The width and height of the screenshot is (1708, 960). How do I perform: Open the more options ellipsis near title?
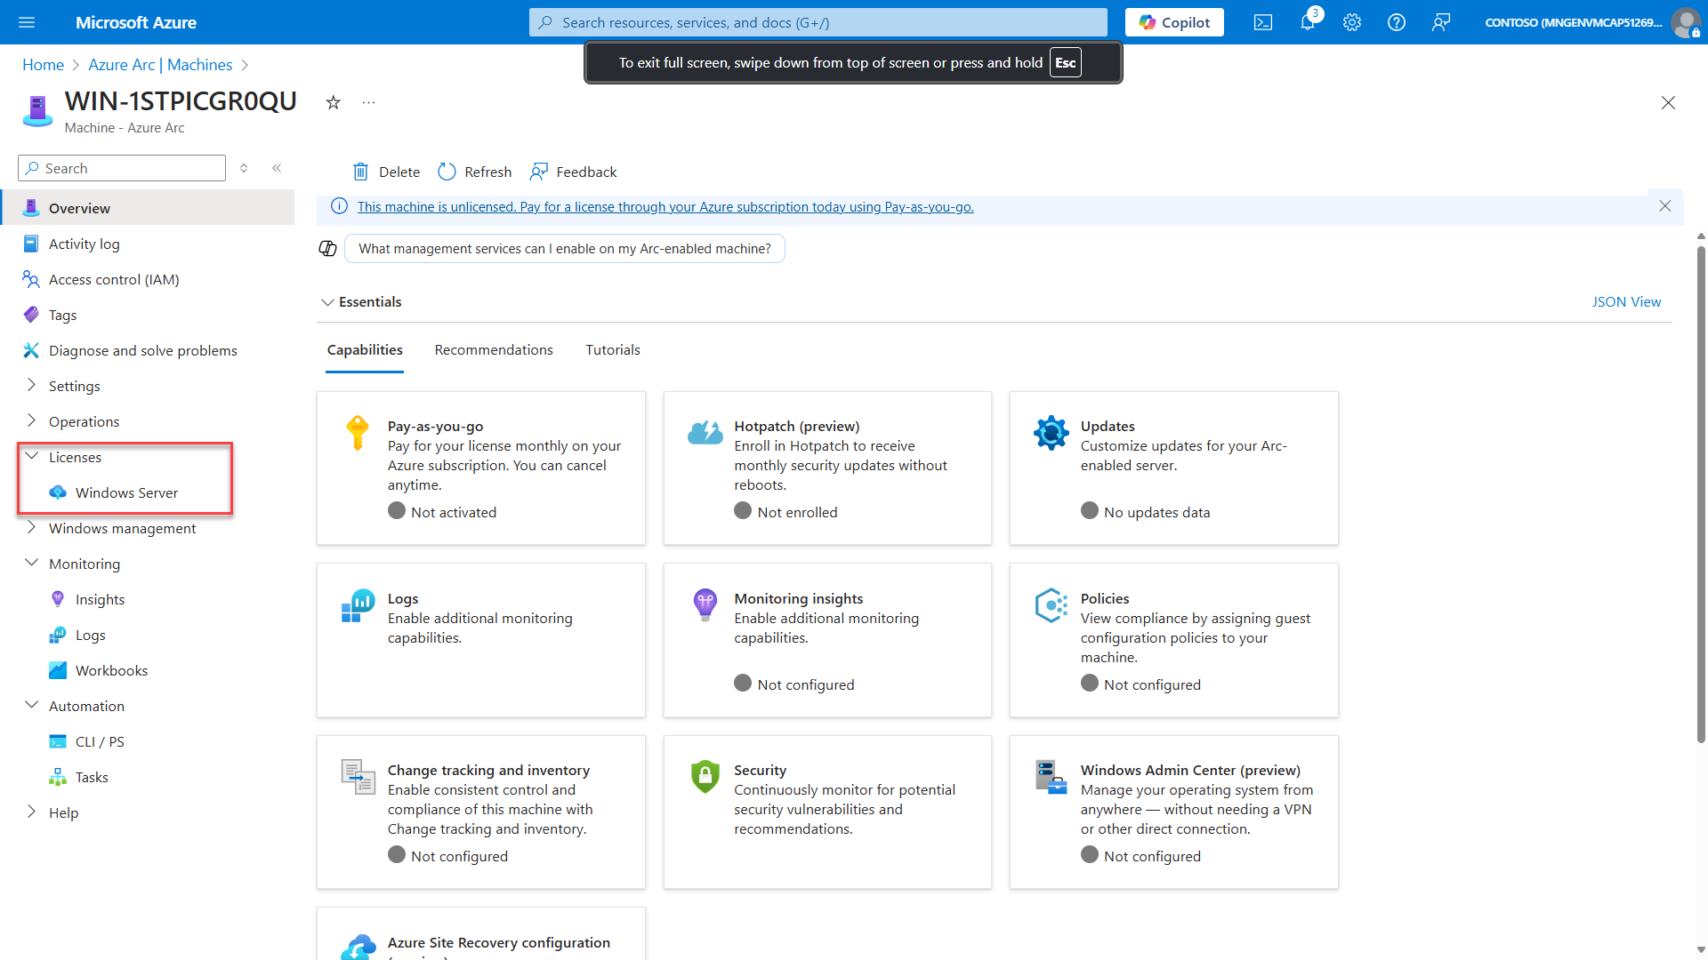[368, 102]
